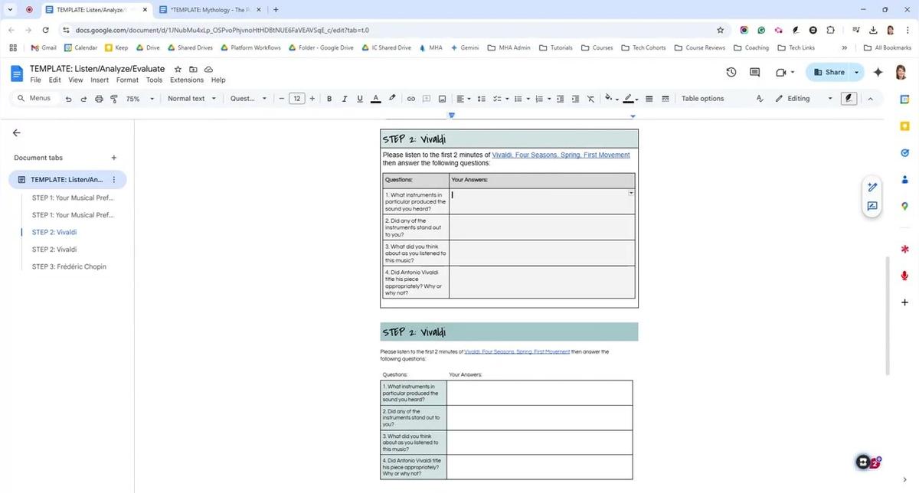Toggle underline formatting
Image resolution: width=919 pixels, height=493 pixels.
[x=360, y=99]
